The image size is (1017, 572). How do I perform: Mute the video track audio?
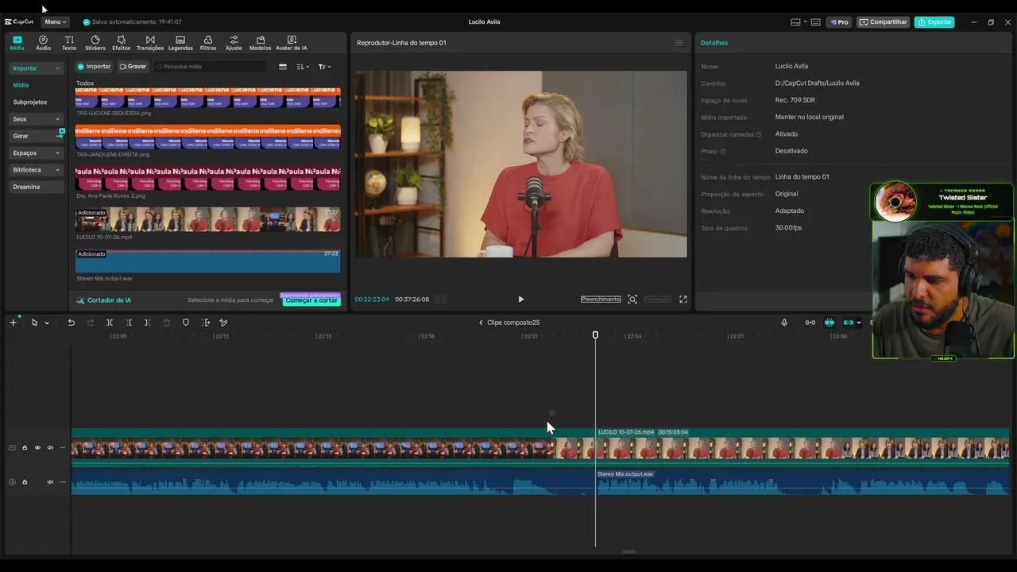(50, 448)
